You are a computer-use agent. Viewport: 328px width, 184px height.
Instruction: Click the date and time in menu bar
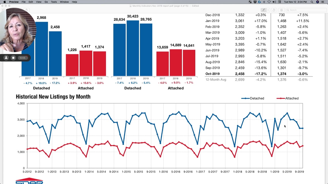295,2
